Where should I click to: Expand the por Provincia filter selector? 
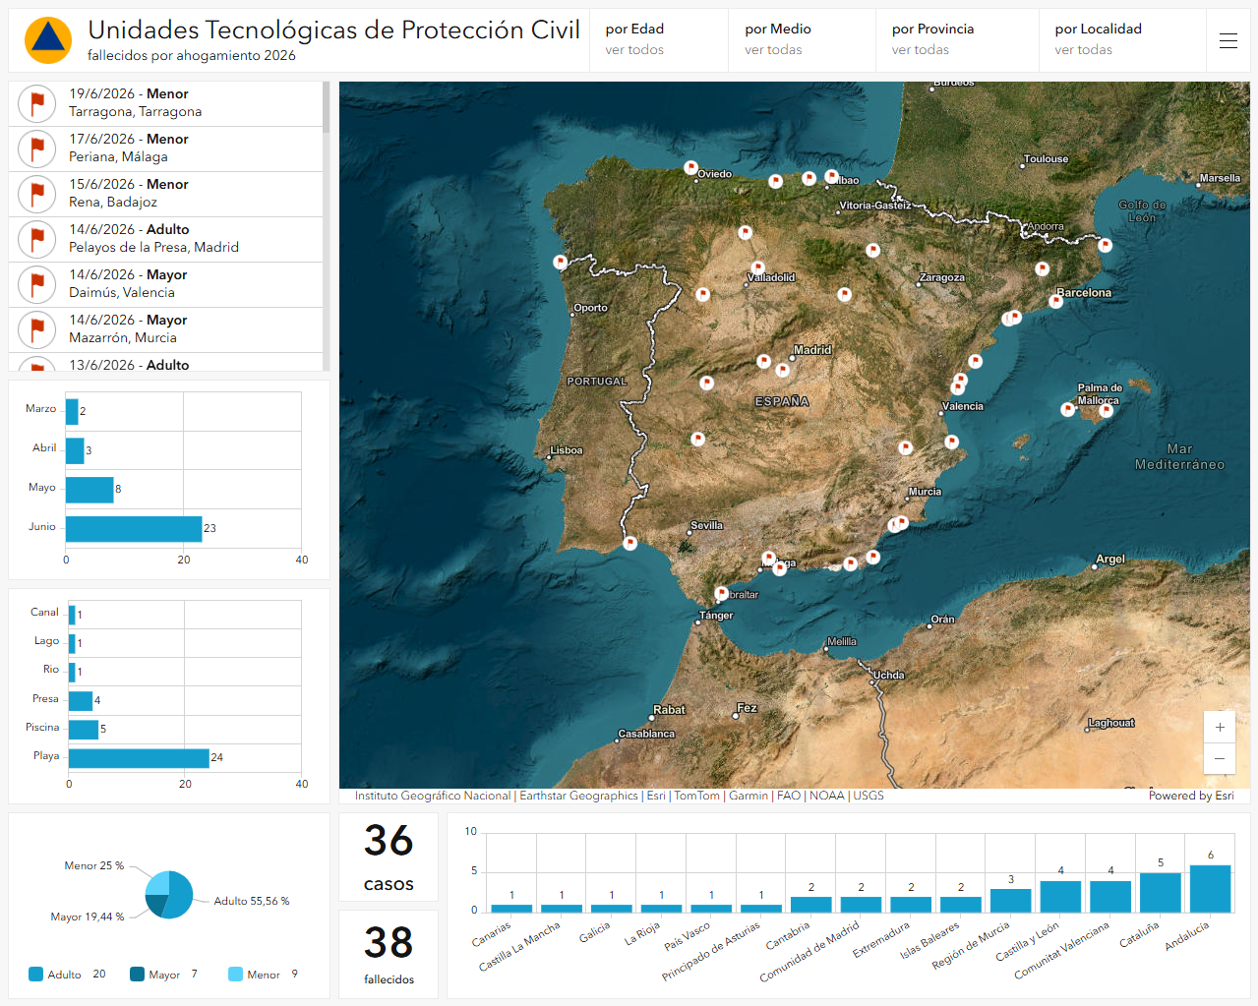click(957, 40)
